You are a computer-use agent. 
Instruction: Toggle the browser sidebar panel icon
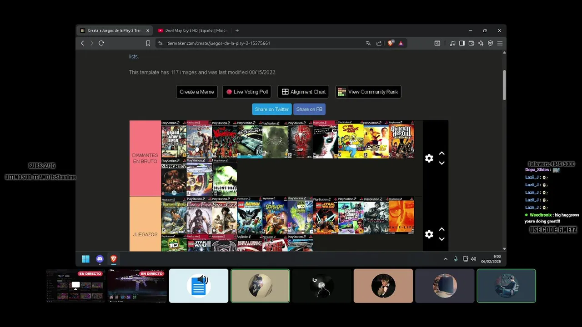pos(462,43)
